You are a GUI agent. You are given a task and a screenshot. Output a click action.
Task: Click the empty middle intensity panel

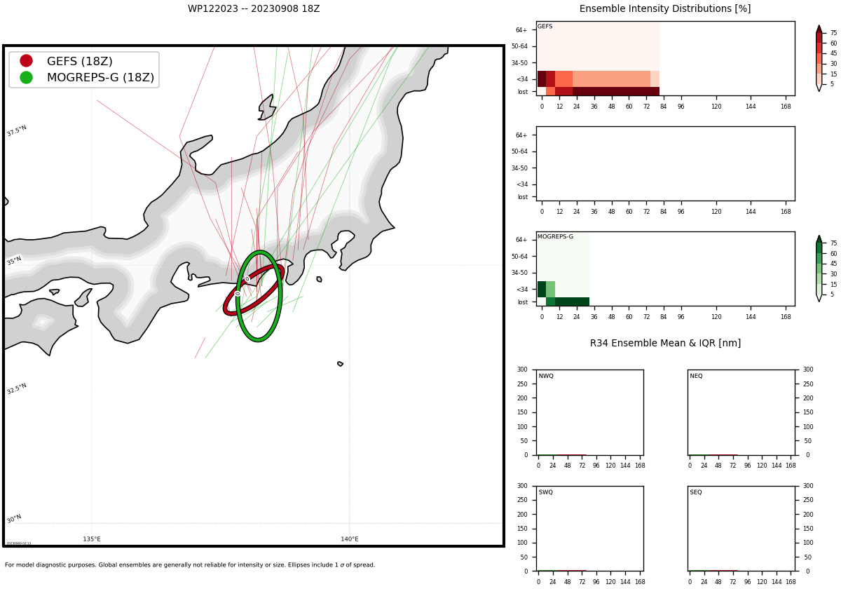[665, 163]
